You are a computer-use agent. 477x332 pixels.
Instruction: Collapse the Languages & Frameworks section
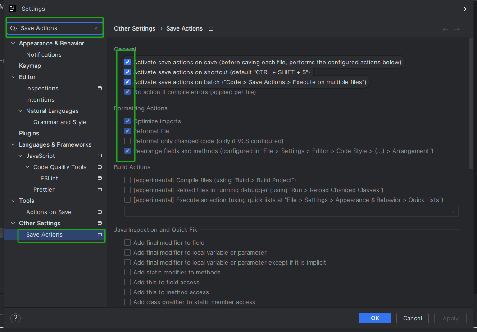click(13, 144)
